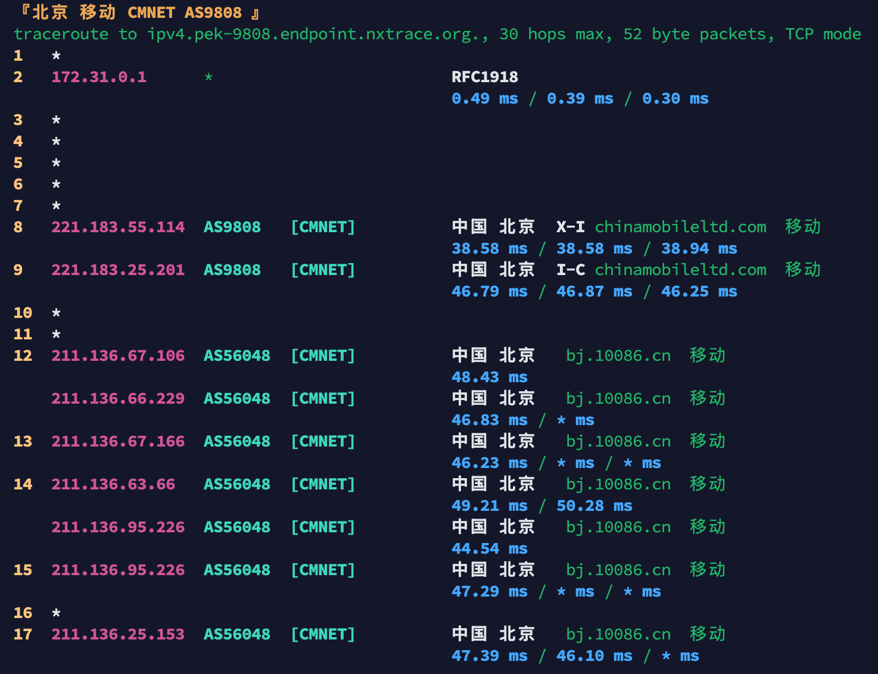Click the latency value 46.23 ms
The height and width of the screenshot is (674, 878).
click(x=490, y=463)
